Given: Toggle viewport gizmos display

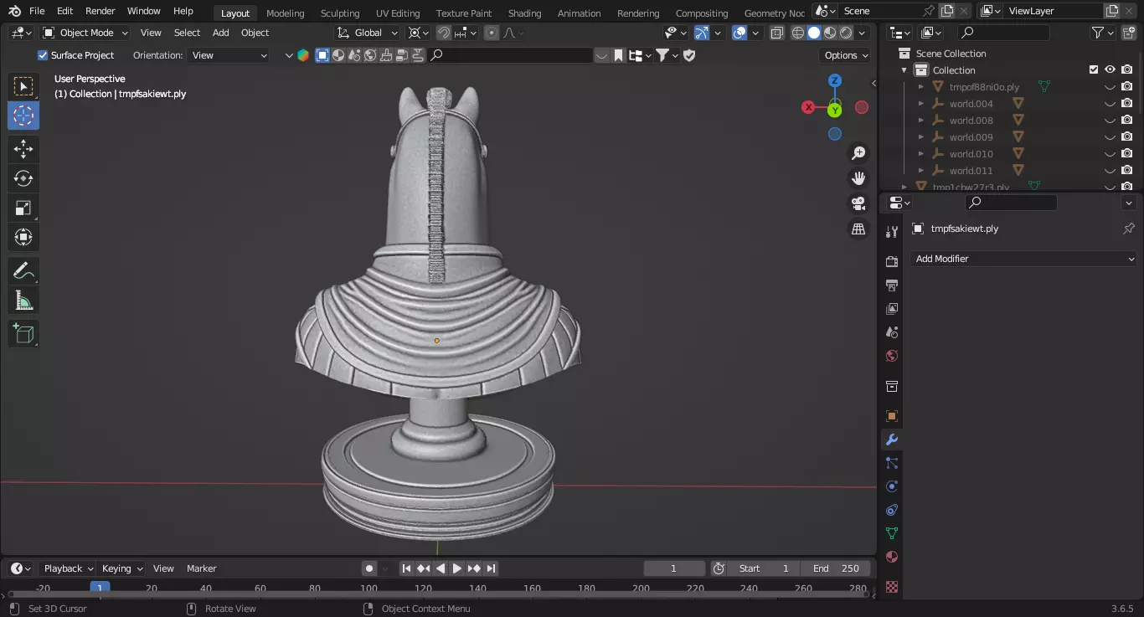Looking at the screenshot, I should (x=702, y=33).
